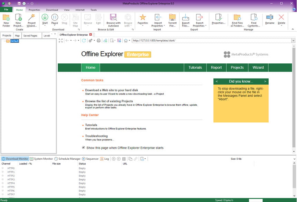
Task: Expand the home button dropdown
Action: (130, 40)
